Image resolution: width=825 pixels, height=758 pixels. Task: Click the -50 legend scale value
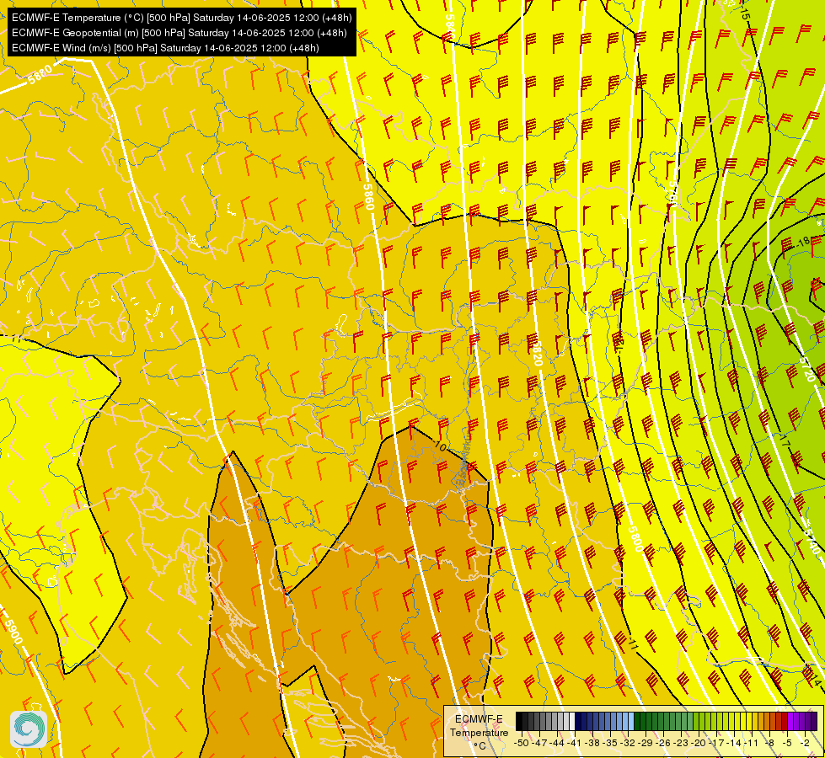click(x=522, y=743)
